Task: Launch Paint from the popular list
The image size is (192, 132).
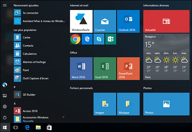Action: click(x=39, y=70)
